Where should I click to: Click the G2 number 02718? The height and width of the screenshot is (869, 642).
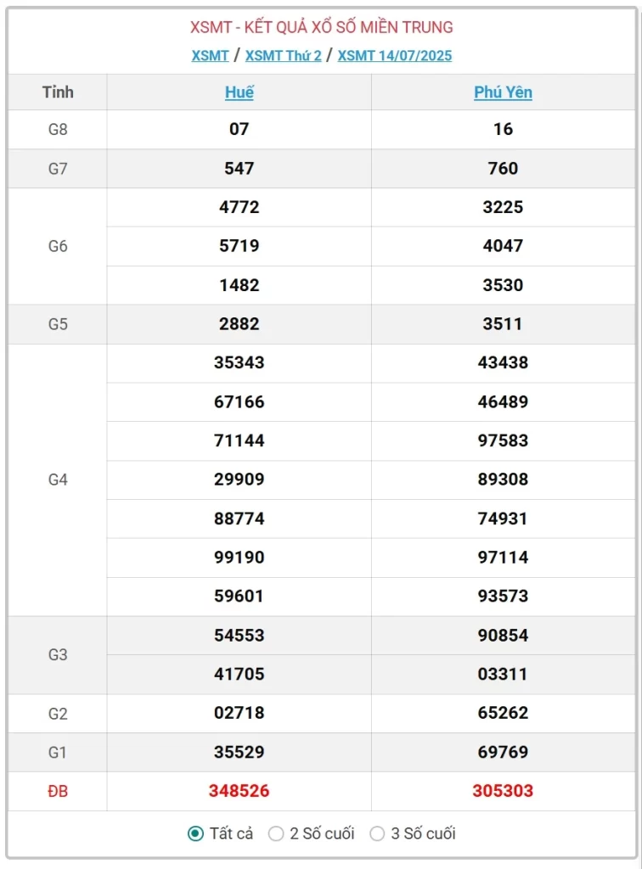click(239, 713)
